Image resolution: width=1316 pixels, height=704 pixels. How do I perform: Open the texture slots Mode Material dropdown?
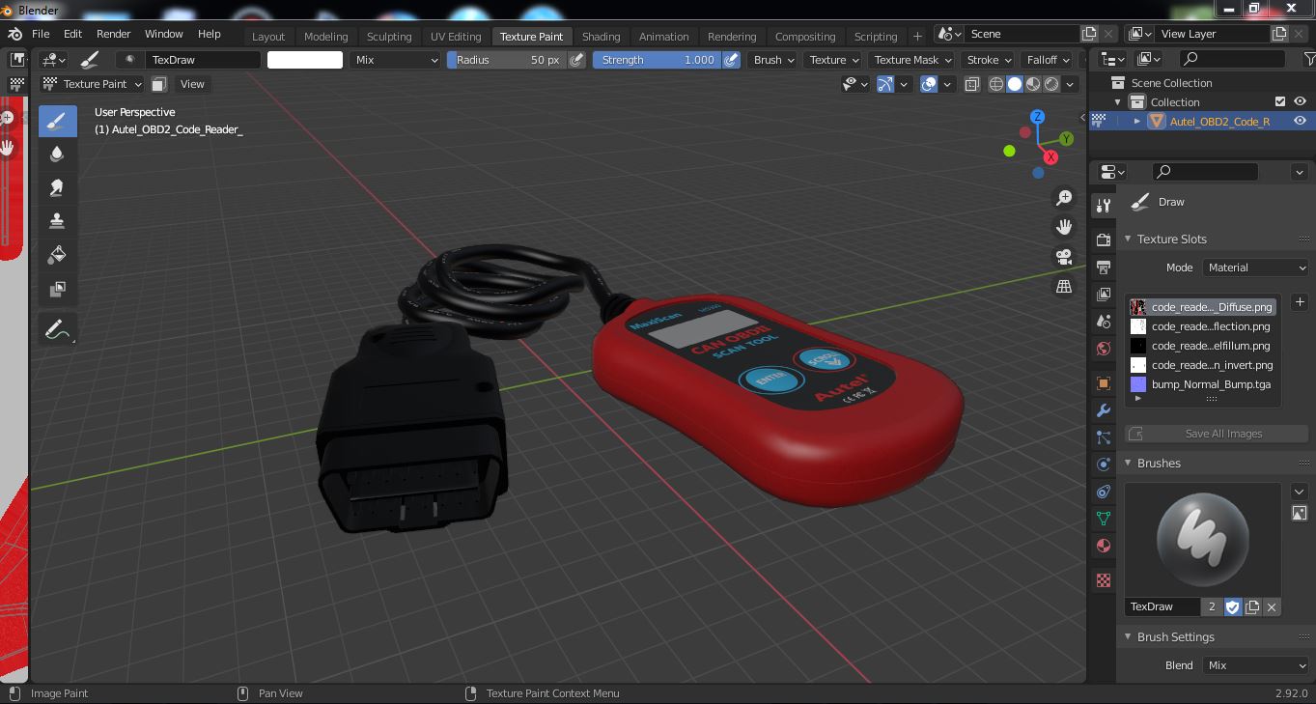(1256, 268)
